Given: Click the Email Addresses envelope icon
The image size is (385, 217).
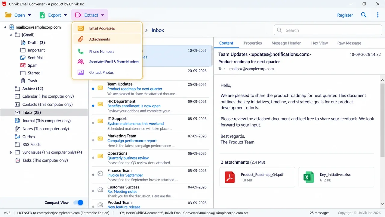Looking at the screenshot, I should (x=81, y=28).
